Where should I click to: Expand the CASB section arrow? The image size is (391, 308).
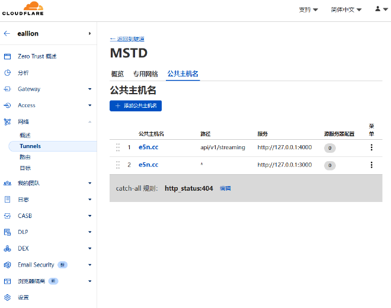point(90,216)
